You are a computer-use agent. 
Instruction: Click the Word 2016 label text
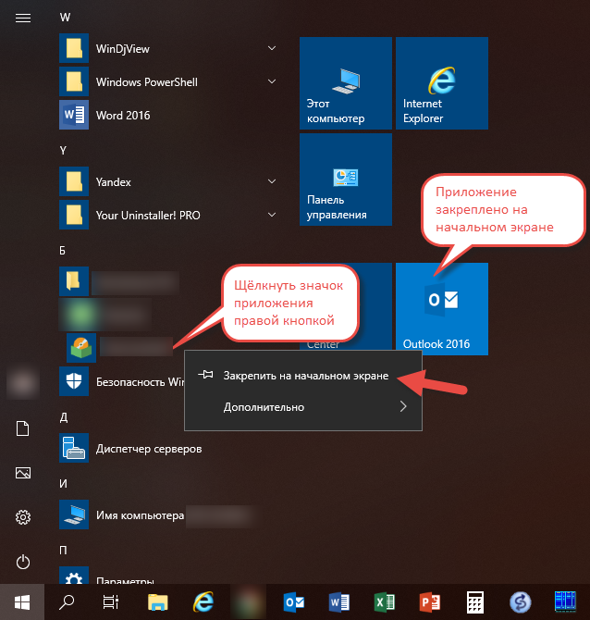[123, 115]
